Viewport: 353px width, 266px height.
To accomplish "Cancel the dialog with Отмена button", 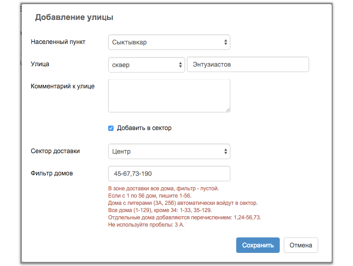I will click(301, 245).
